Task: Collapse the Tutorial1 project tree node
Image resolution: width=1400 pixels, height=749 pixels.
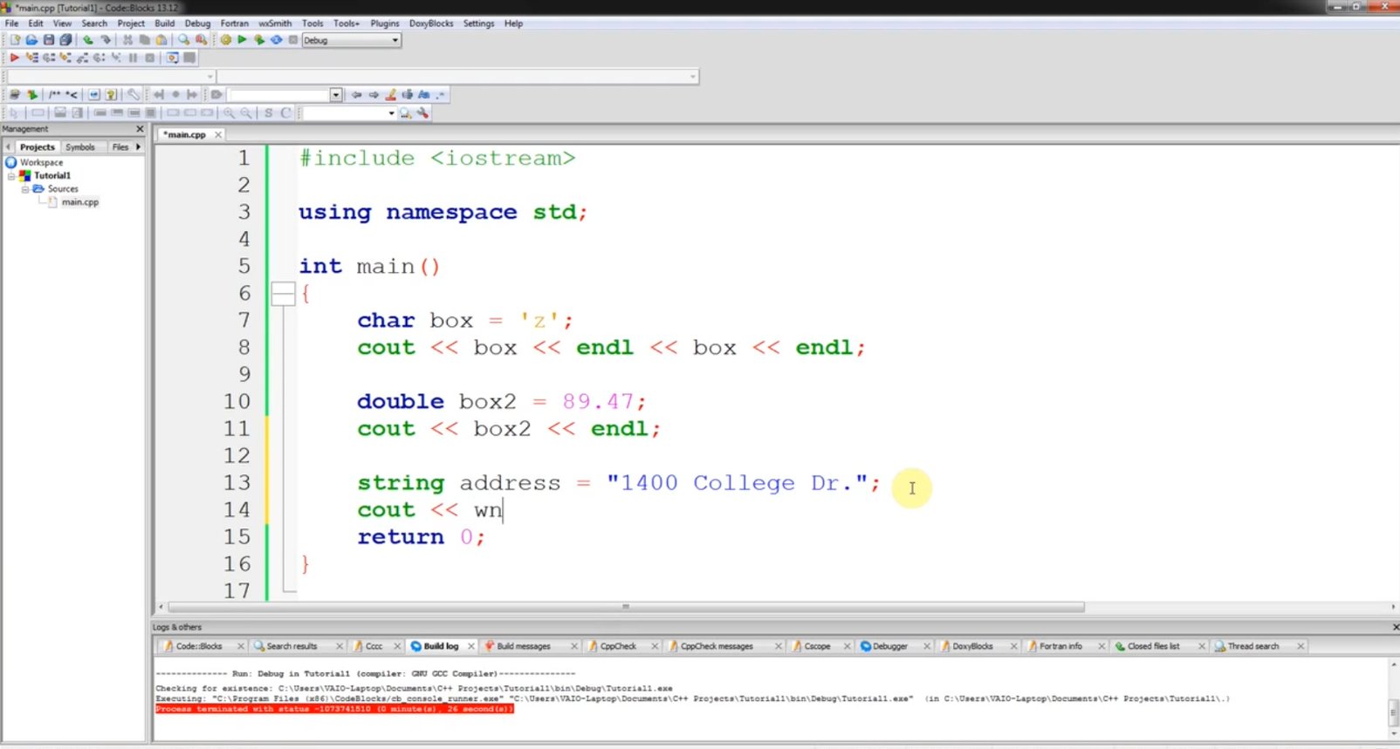Action: (x=11, y=176)
